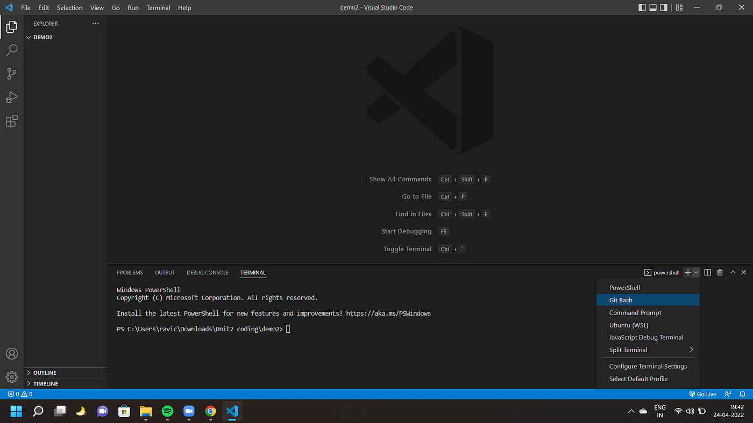Maximize panel with the up chevron
The height and width of the screenshot is (423, 753).
pos(733,273)
